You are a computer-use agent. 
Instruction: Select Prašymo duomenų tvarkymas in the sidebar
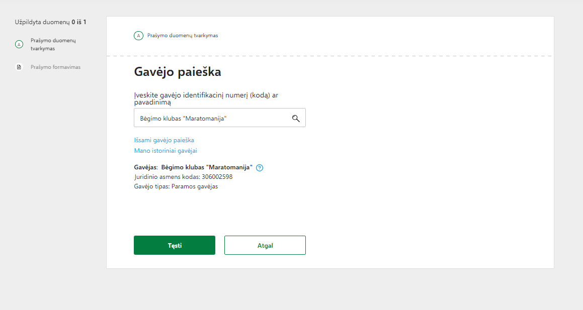point(53,45)
